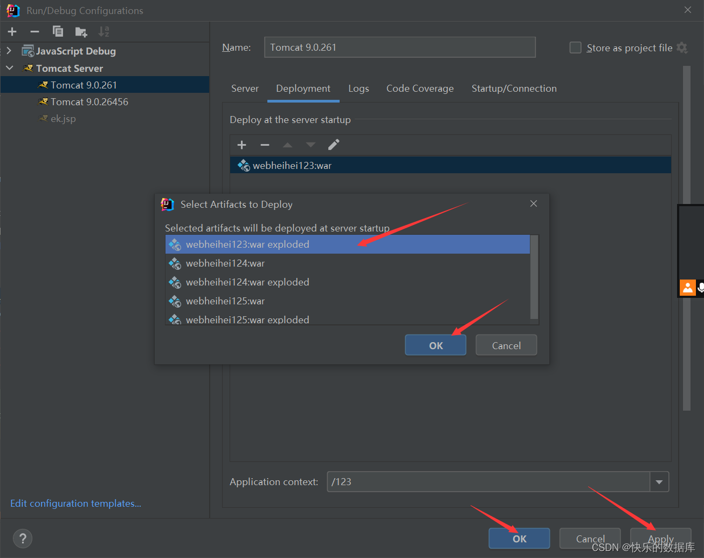This screenshot has height=558, width=704.
Task: Choose webheihei125:war exploded artifact
Action: click(x=348, y=318)
